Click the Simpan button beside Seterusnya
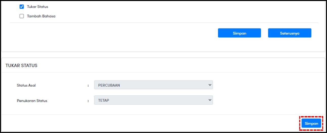The image size is (327, 133). click(239, 33)
